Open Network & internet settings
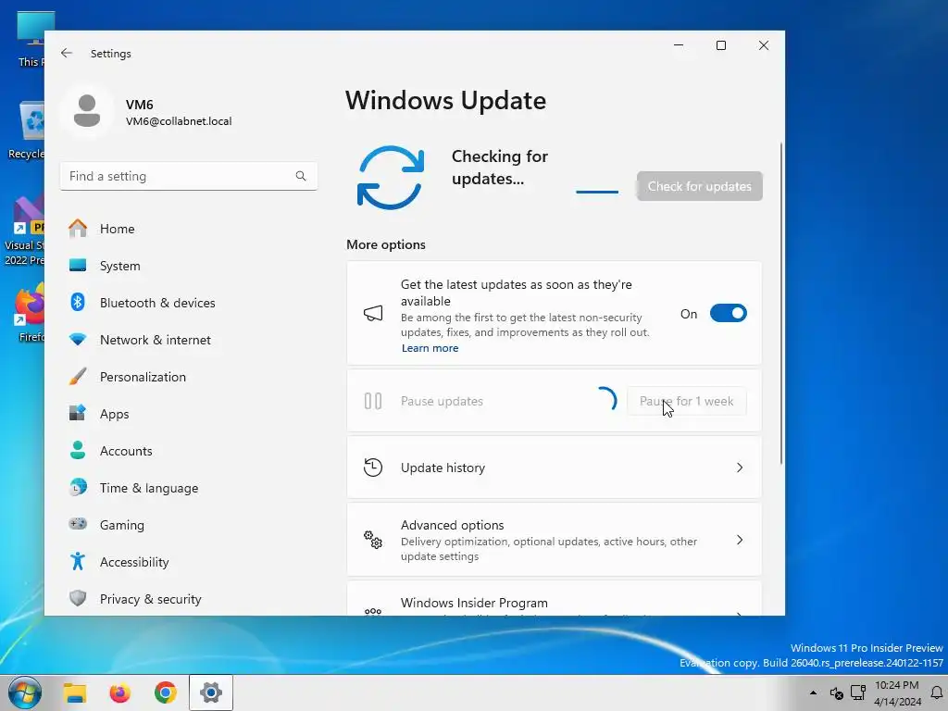This screenshot has height=711, width=948. [x=189, y=340]
